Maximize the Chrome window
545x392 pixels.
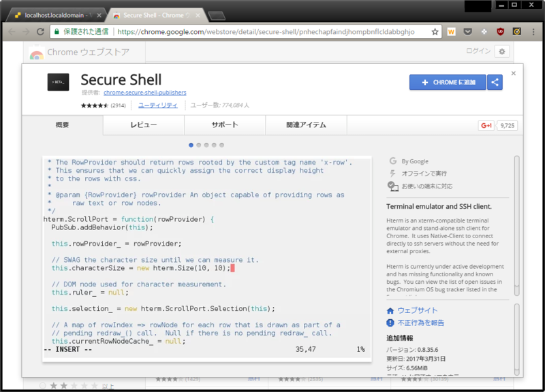coord(515,5)
